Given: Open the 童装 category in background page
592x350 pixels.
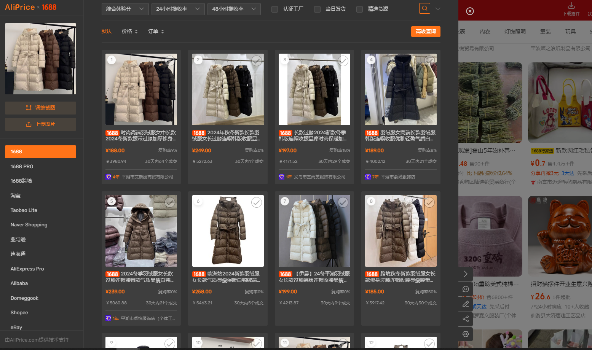Looking at the screenshot, I should click(x=546, y=32).
